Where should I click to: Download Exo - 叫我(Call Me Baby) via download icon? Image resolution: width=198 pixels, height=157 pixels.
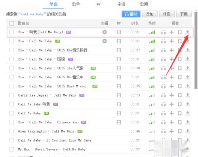[188, 32]
